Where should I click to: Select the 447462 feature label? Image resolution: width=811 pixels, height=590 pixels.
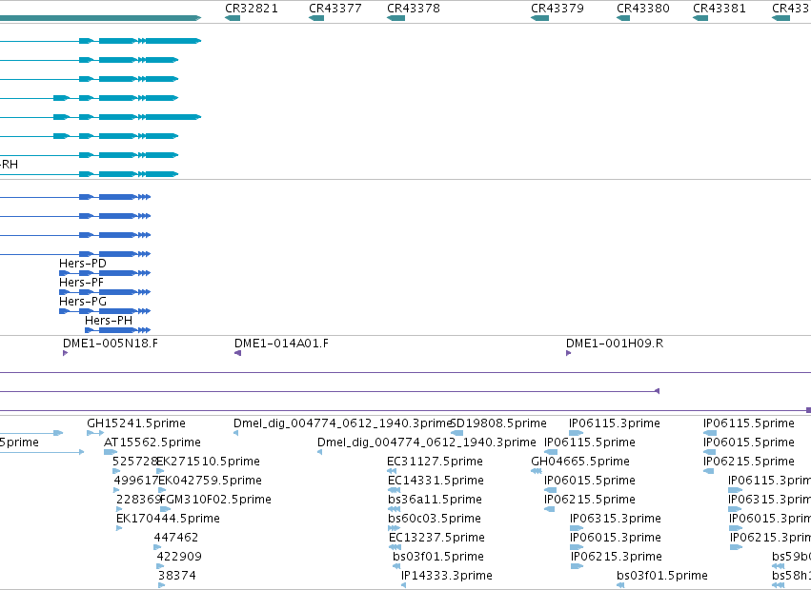click(176, 538)
